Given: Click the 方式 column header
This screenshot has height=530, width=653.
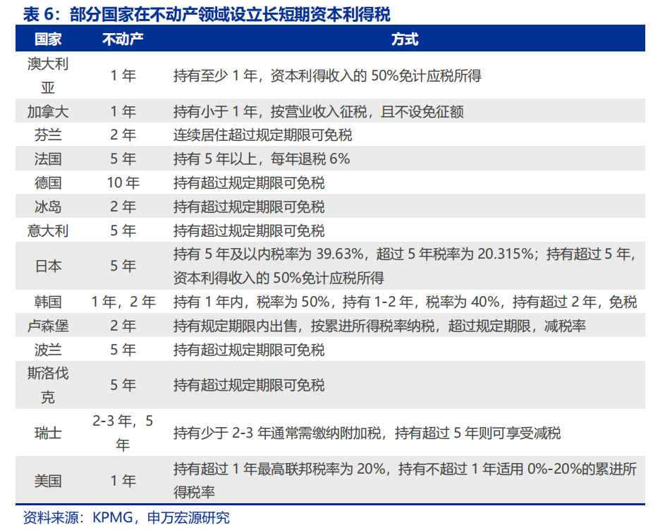Looking at the screenshot, I should pyautogui.click(x=404, y=39).
